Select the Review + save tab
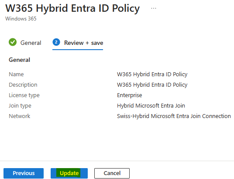234x179 pixels. pos(83,43)
